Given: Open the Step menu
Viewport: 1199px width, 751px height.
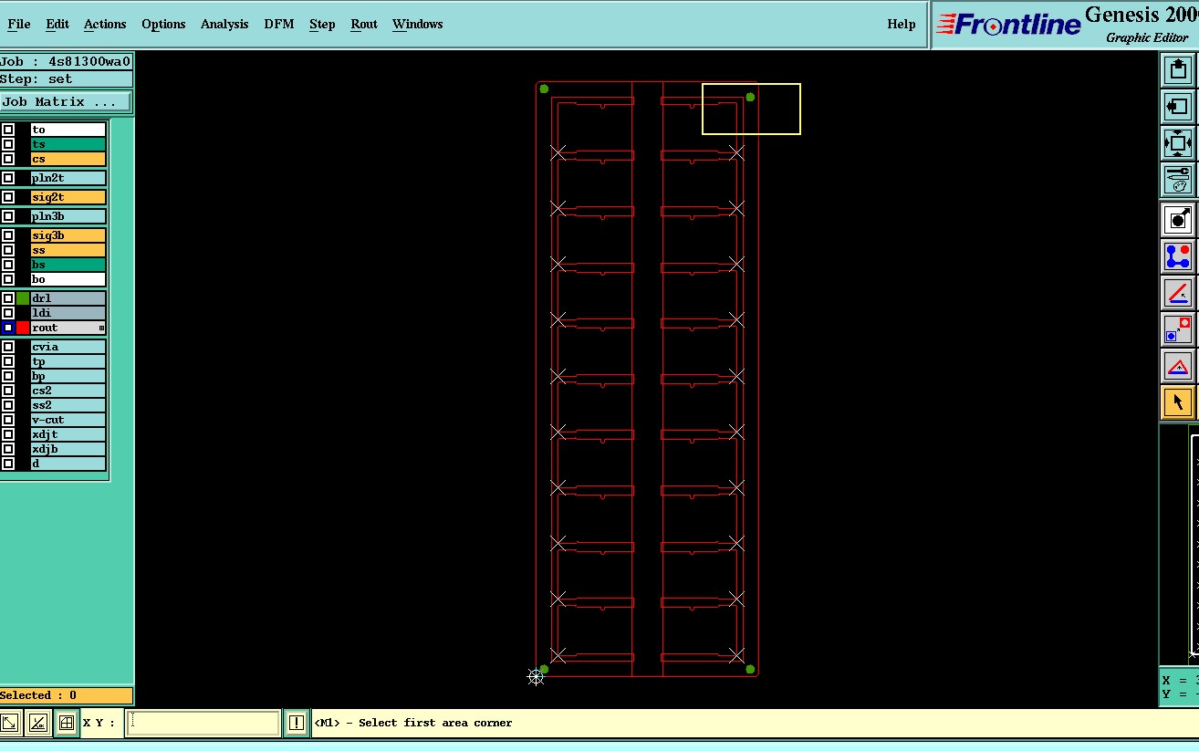Looking at the screenshot, I should (322, 24).
